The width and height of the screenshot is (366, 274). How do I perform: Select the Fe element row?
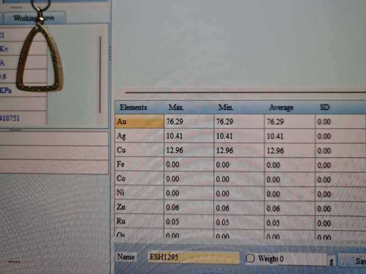point(139,165)
